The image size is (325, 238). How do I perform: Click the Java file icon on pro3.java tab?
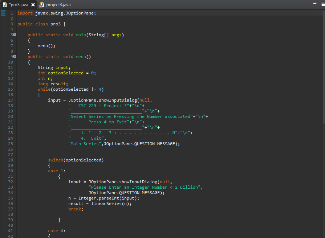tap(4, 5)
